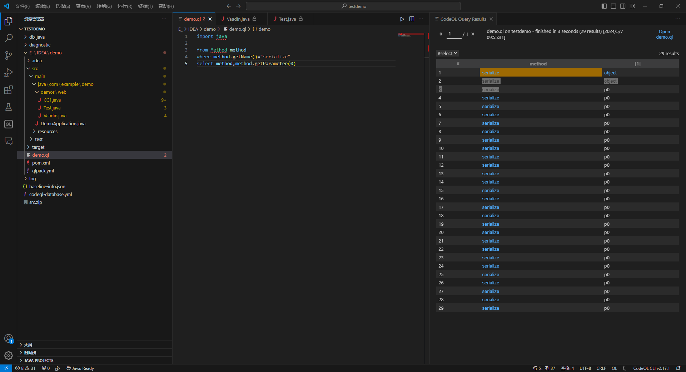Switch to the Test.java tab
Screen dimensions: 686x372
point(287,19)
